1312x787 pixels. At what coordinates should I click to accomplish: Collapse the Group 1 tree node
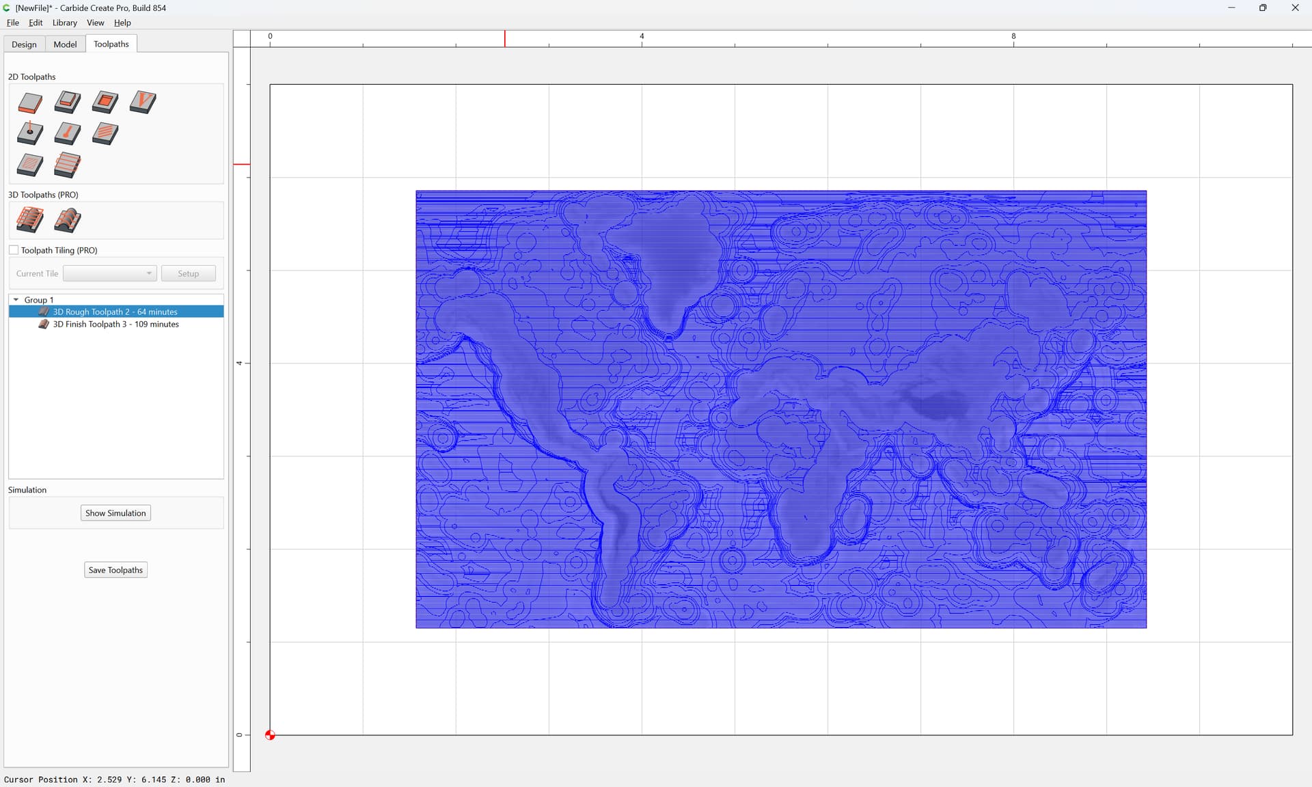tap(16, 300)
